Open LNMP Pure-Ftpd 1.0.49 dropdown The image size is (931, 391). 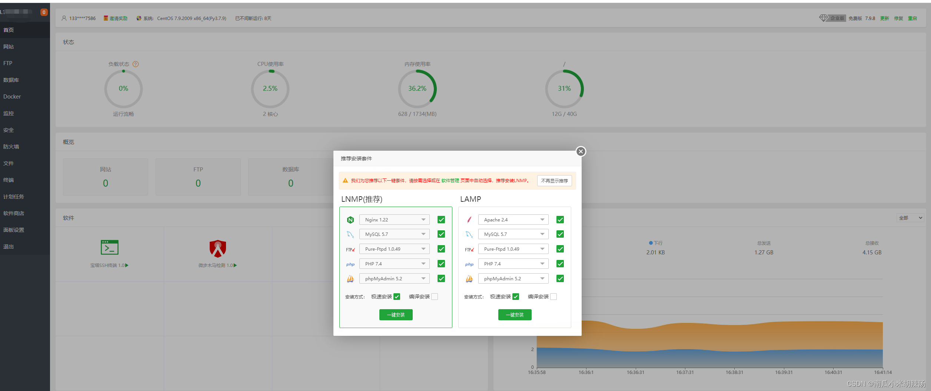point(395,249)
